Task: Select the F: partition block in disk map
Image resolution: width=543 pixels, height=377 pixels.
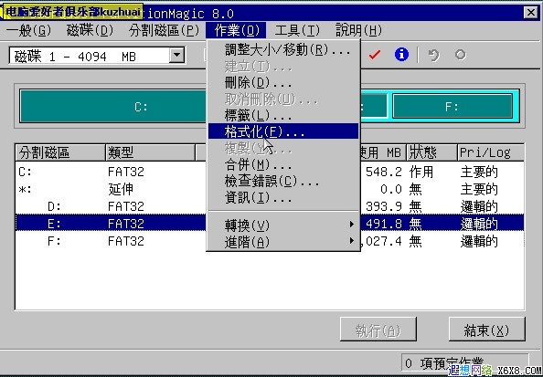Action: coord(452,107)
